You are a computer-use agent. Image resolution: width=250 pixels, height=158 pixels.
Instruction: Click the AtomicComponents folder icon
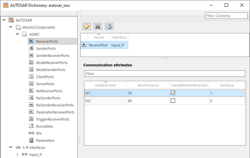coord(18,27)
